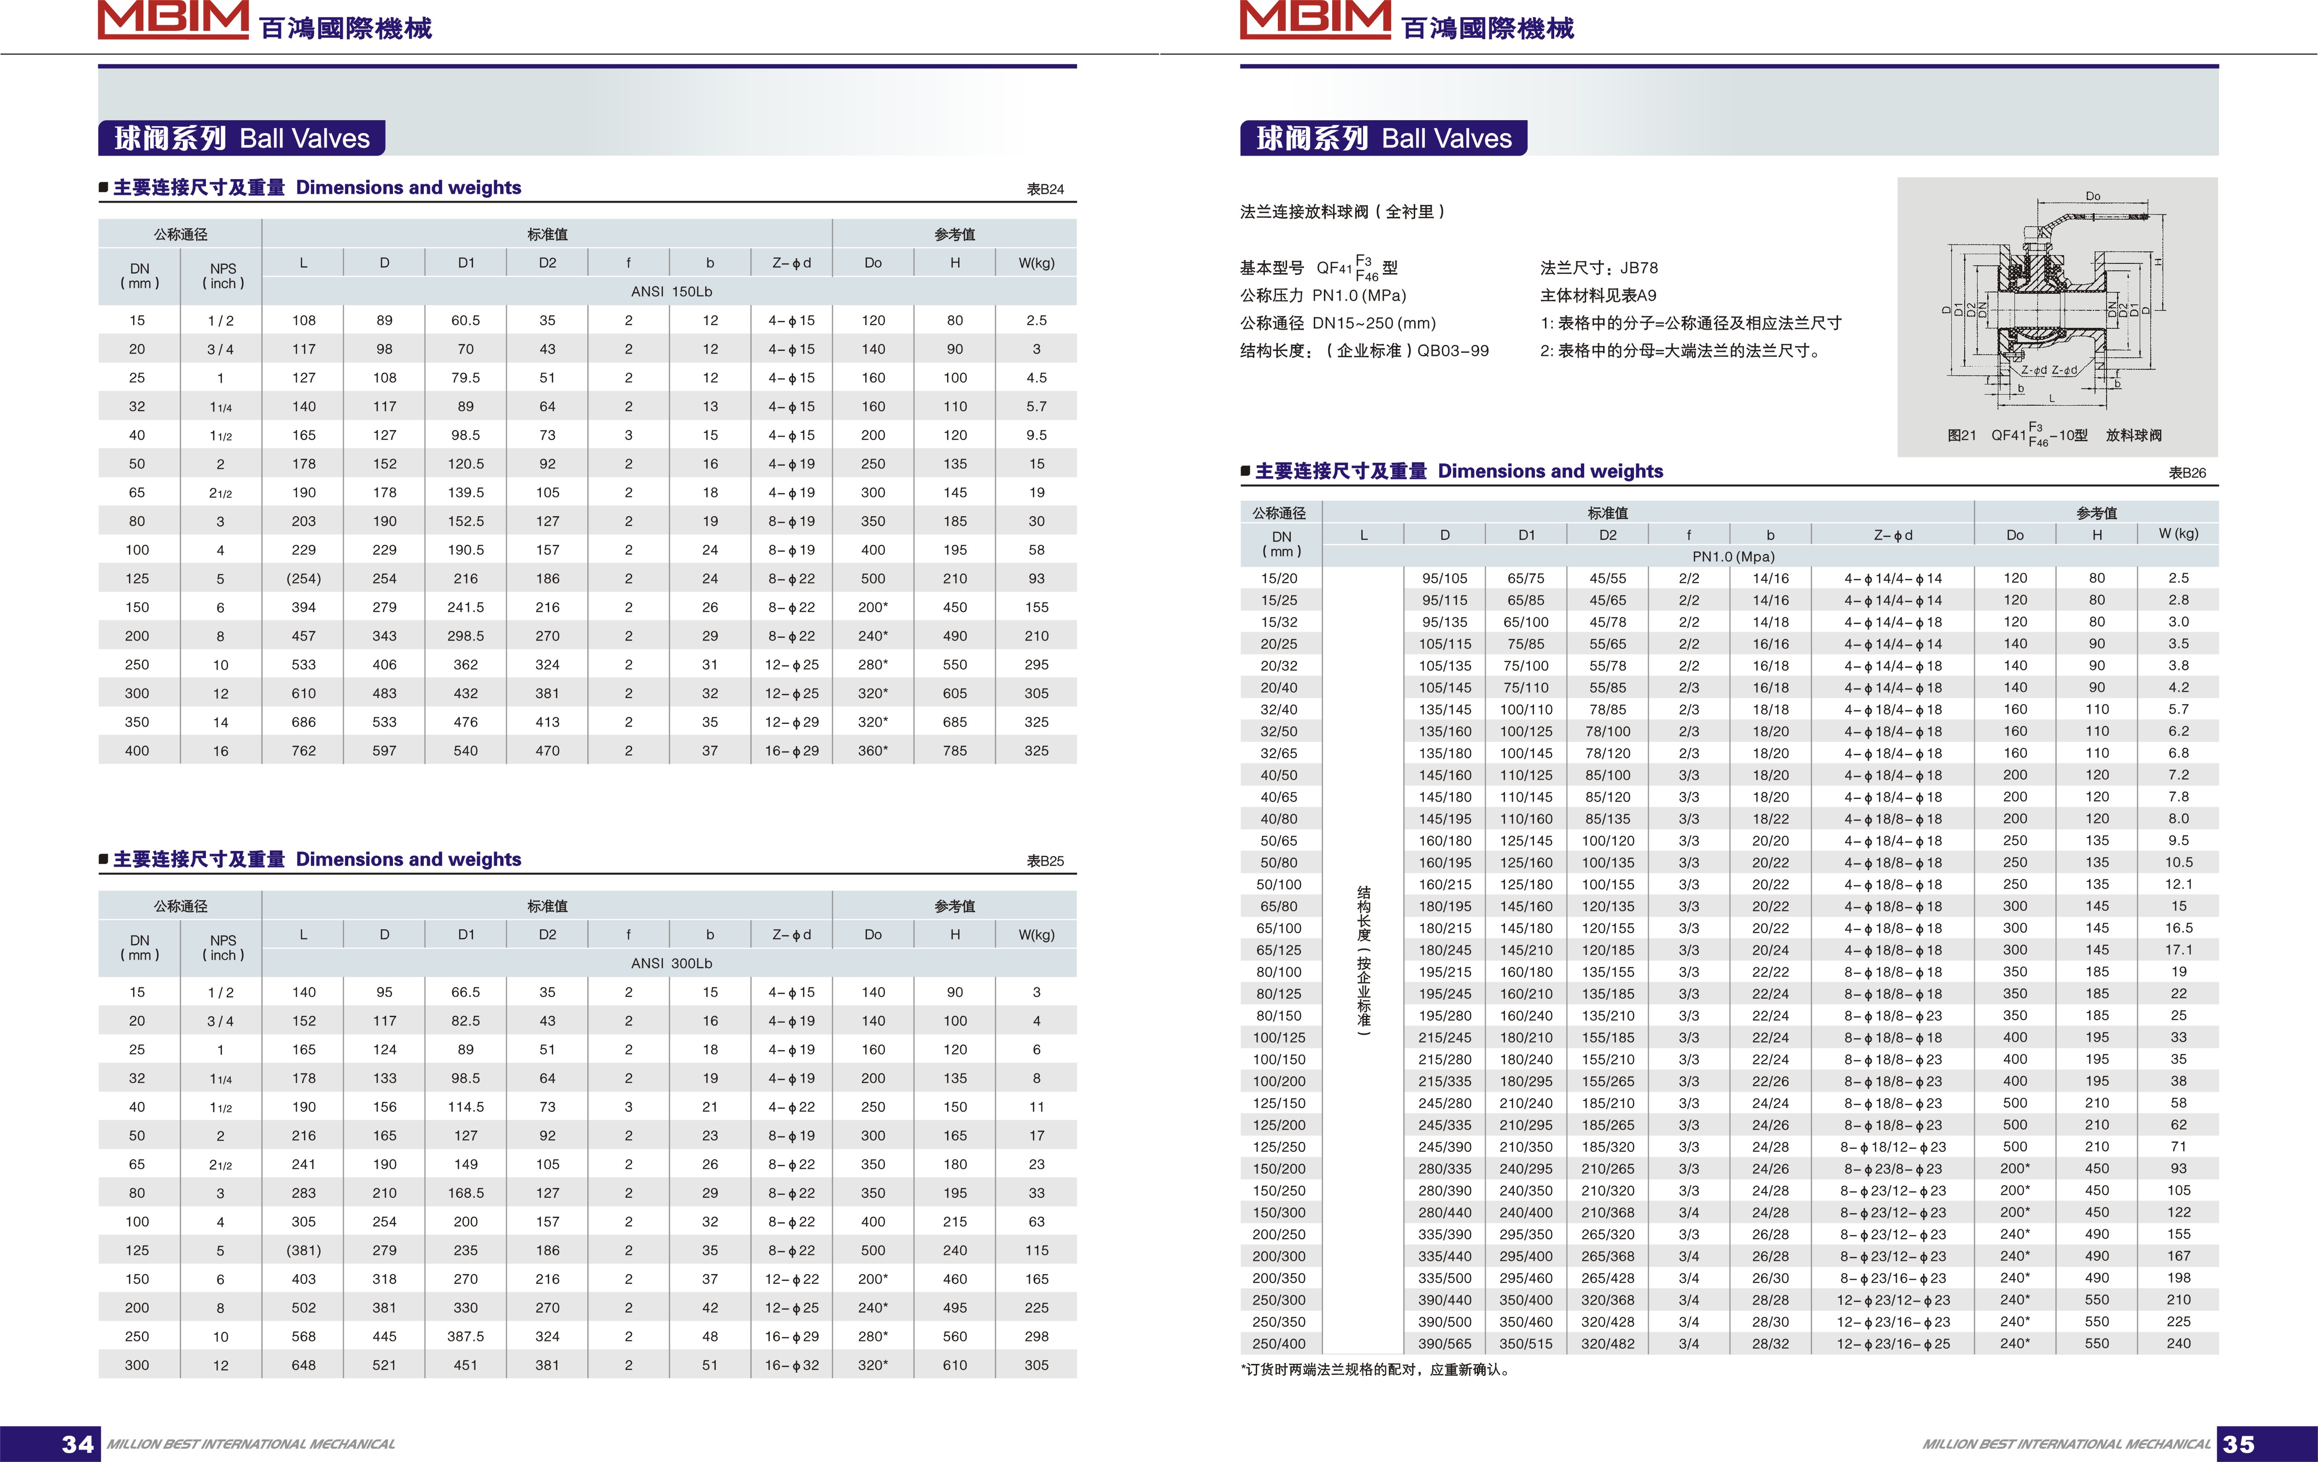Select the '公称压力 PN1.0 (MPa)' line

(1323, 296)
